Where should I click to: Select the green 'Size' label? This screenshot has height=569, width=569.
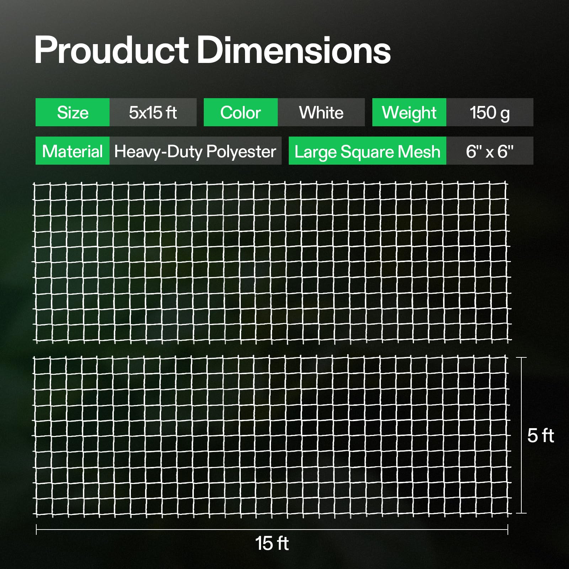(x=73, y=112)
